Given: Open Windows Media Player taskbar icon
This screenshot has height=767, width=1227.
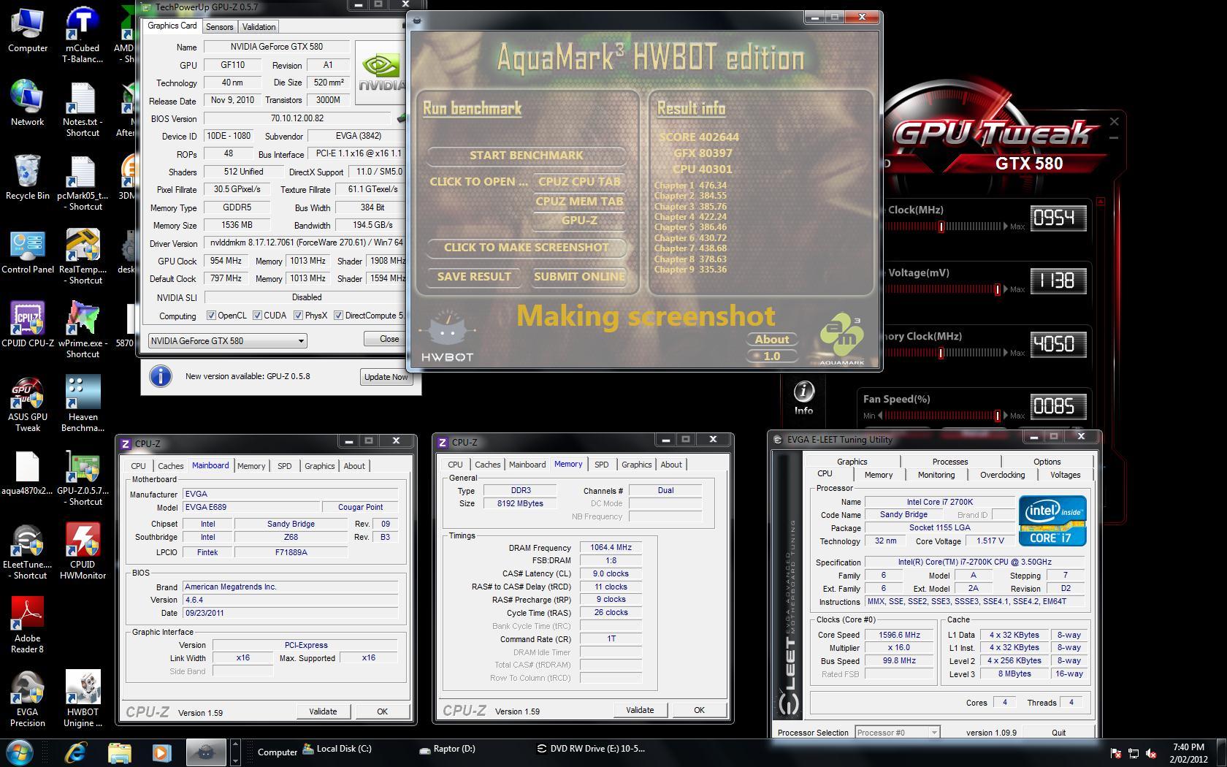Looking at the screenshot, I should pos(162,752).
